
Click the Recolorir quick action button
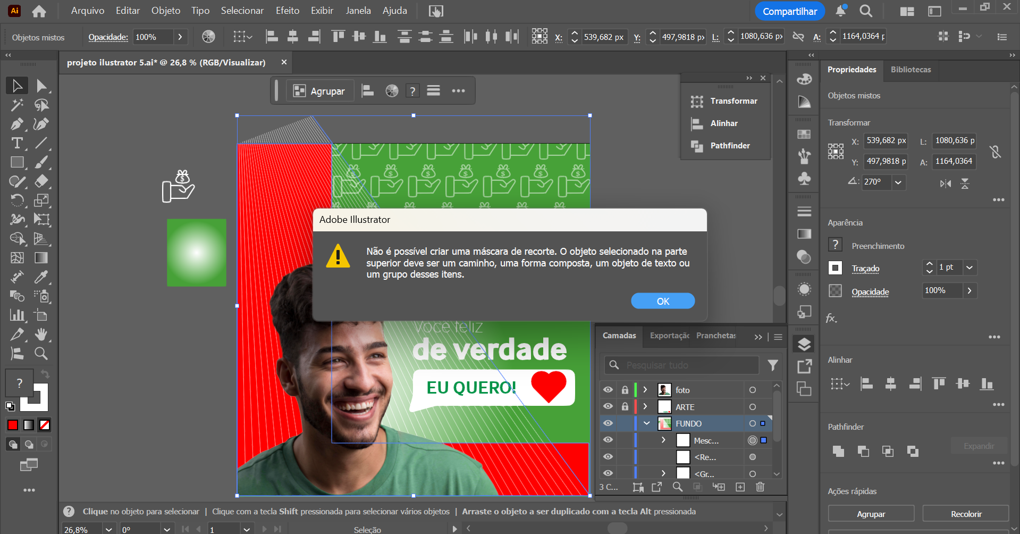pos(966,514)
